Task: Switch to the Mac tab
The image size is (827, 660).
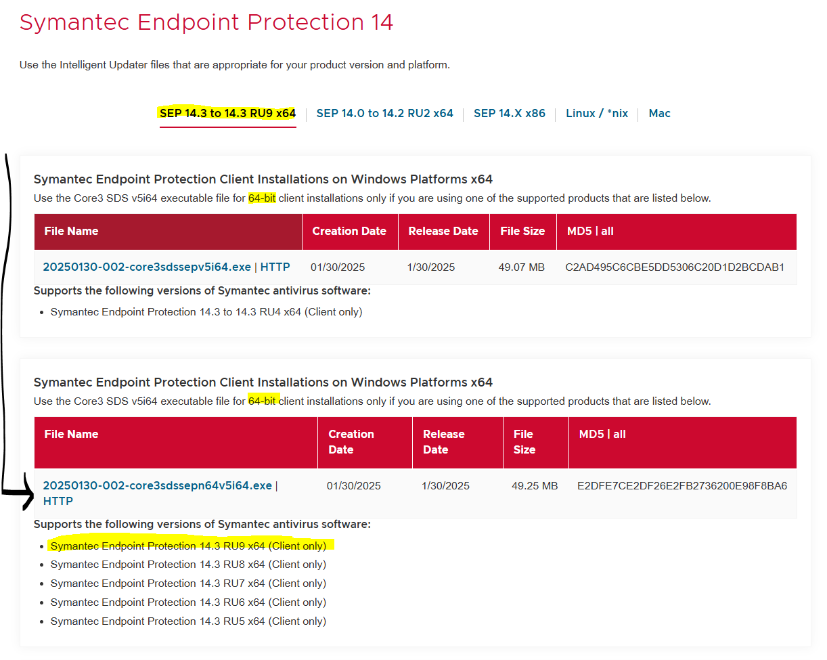Action: click(x=659, y=113)
